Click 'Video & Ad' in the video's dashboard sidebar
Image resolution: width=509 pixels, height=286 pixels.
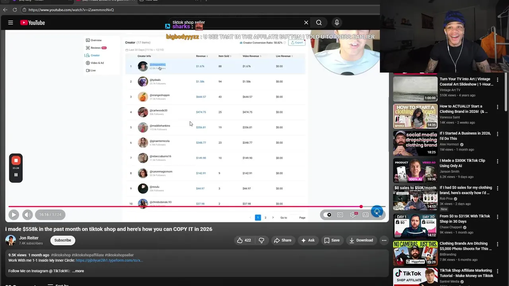[95, 63]
